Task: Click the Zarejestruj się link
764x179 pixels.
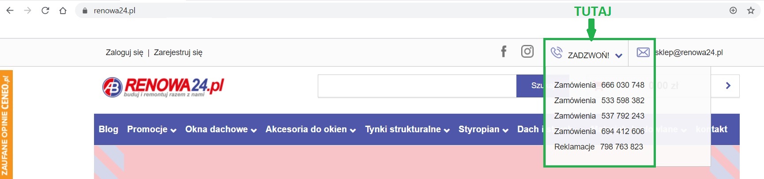Action: click(178, 52)
